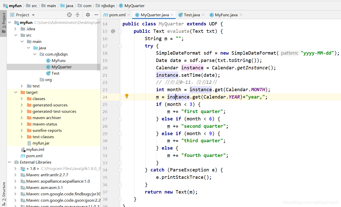The width and height of the screenshot is (341, 207).
Task: Click MyQuarter in the breadcrumb bar
Action: tap(132, 6)
